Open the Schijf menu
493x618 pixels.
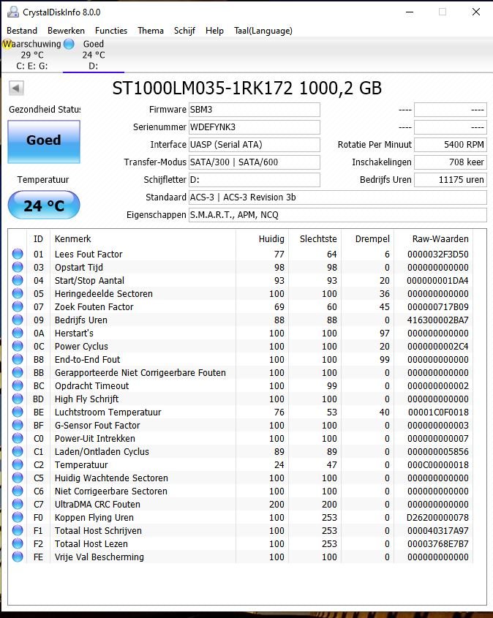(184, 31)
